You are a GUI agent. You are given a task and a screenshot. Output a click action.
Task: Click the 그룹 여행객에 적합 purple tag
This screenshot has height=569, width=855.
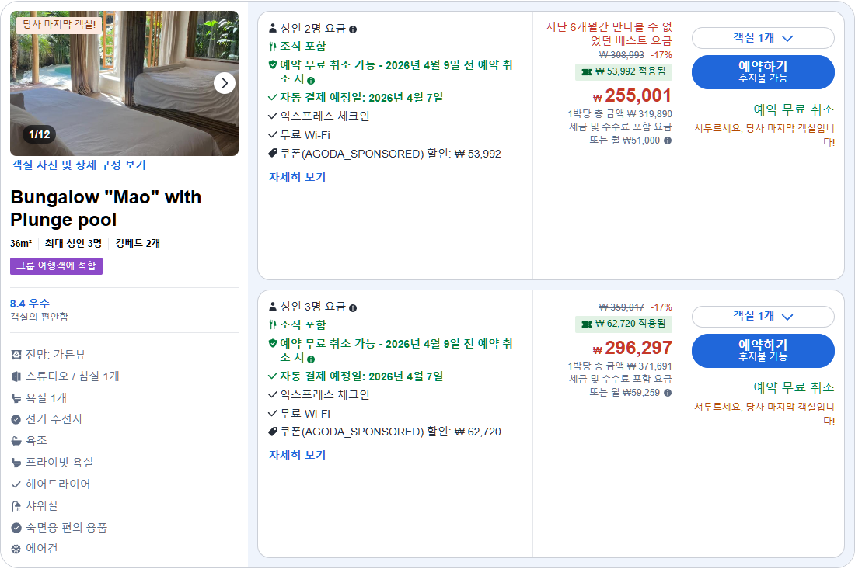pos(56,266)
